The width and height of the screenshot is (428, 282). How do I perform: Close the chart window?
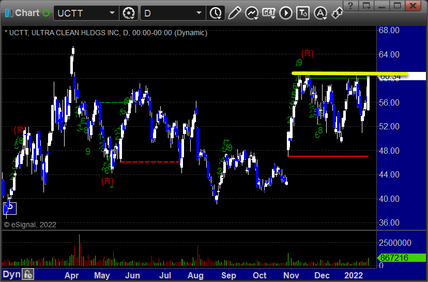point(413,6)
